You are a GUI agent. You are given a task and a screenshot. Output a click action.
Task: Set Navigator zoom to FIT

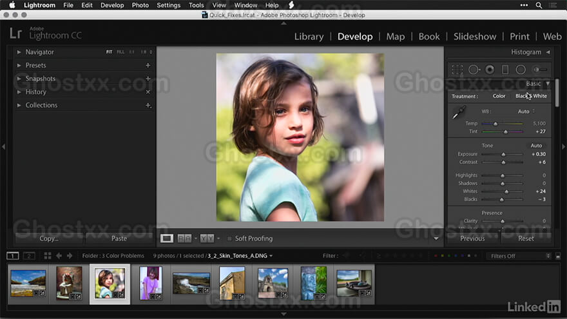point(109,52)
